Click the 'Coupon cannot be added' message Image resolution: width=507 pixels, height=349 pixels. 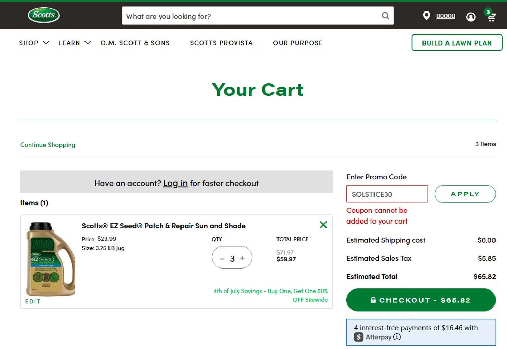[x=377, y=216]
